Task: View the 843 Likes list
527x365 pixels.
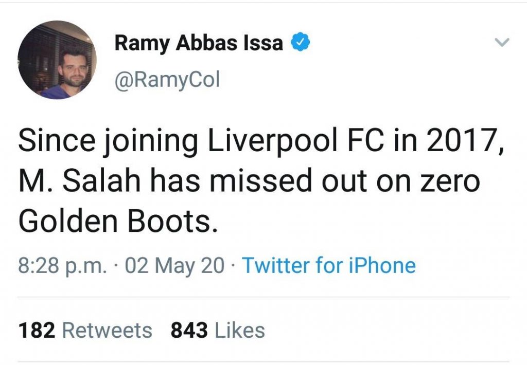Action: [218, 330]
